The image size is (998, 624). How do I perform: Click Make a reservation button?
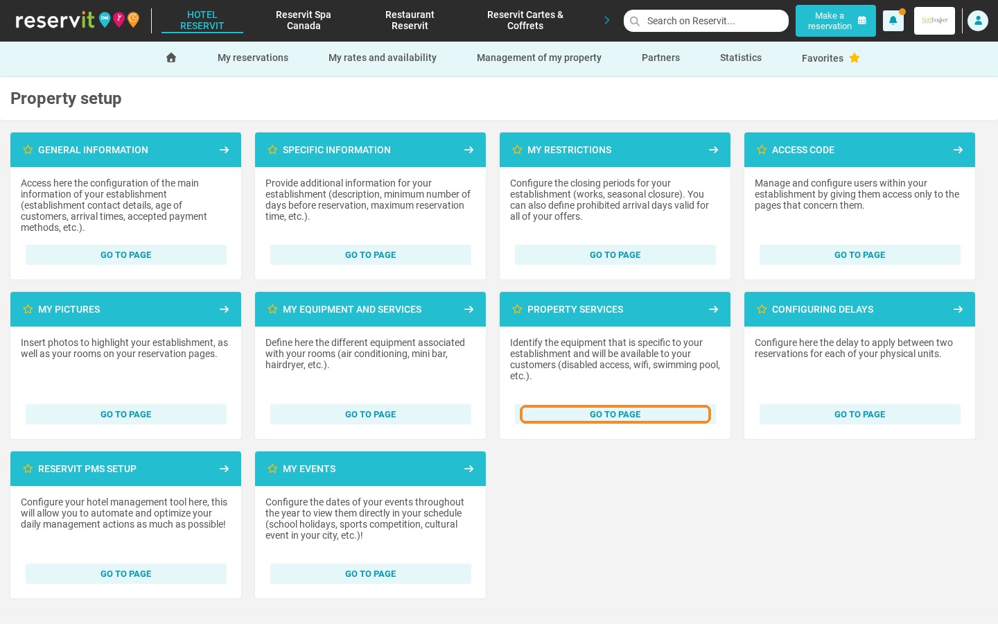click(836, 21)
